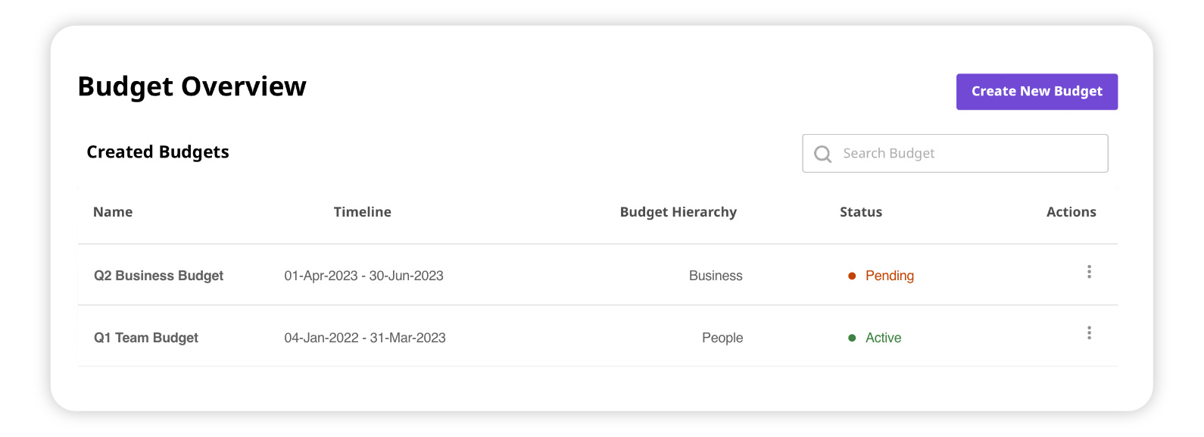Click the orange Pending status dot
The image size is (1204, 437).
click(x=852, y=276)
